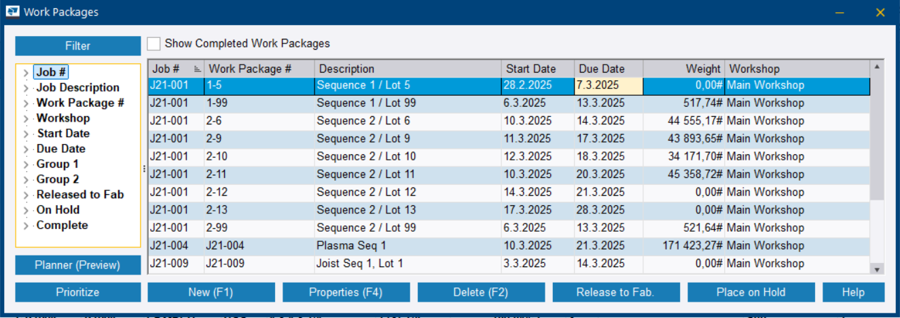Click the Release to Fab. button
This screenshot has width=900, height=318.
click(x=615, y=292)
